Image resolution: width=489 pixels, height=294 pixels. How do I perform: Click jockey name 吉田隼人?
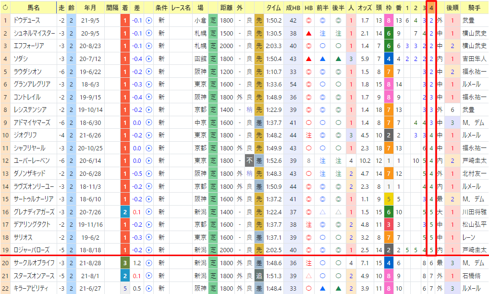click(x=474, y=59)
